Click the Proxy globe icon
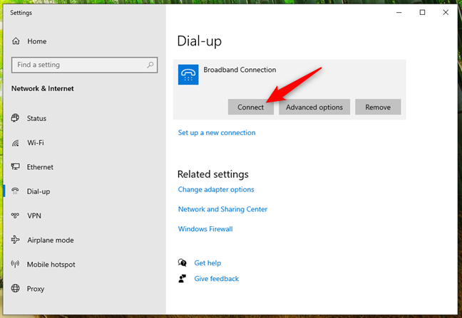 coord(15,288)
